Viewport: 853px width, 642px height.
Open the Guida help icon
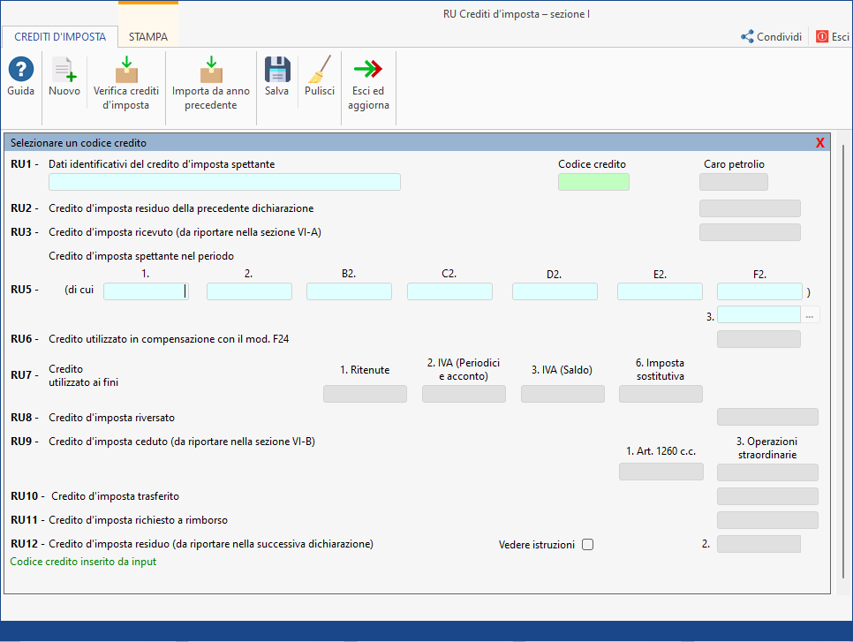pos(20,70)
